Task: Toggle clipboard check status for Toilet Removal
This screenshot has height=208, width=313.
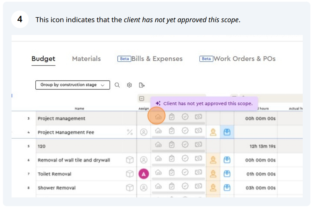Action: pos(172,173)
